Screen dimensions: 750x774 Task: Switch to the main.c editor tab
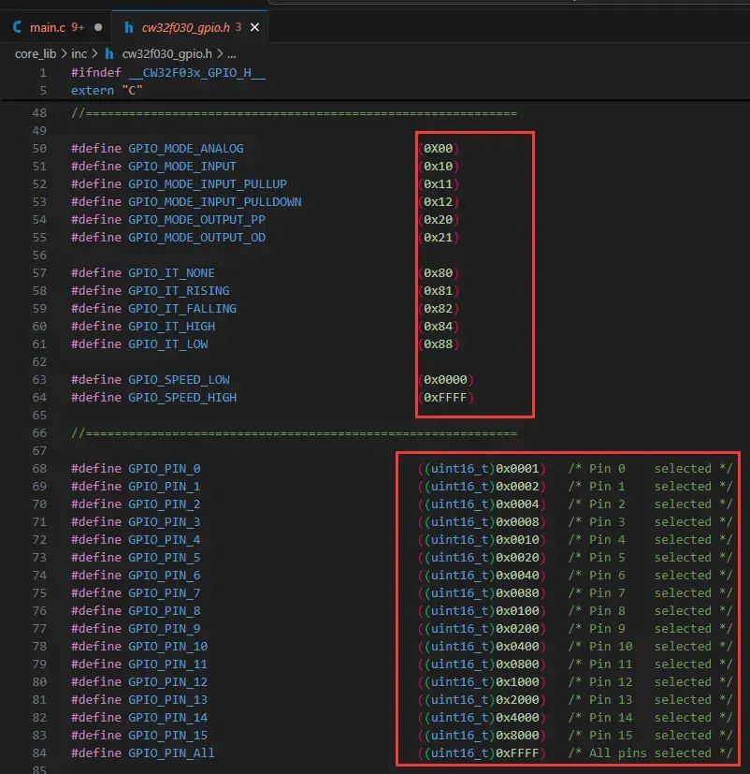[47, 28]
